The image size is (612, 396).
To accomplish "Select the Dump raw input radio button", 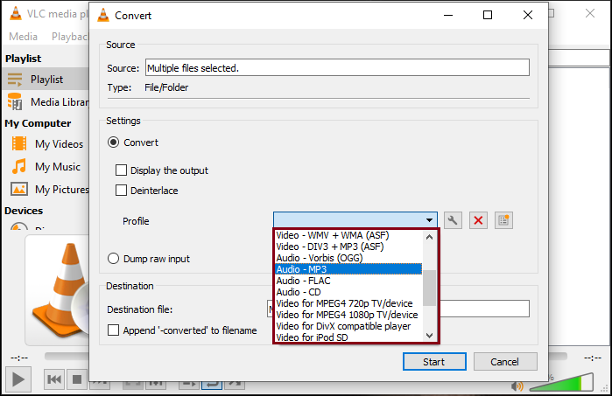I will pos(113,259).
